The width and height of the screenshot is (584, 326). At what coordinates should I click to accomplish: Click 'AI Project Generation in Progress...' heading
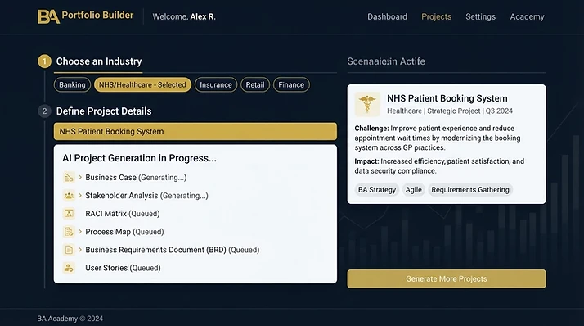coord(139,158)
